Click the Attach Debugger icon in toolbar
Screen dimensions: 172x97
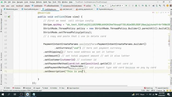pos(146,6)
